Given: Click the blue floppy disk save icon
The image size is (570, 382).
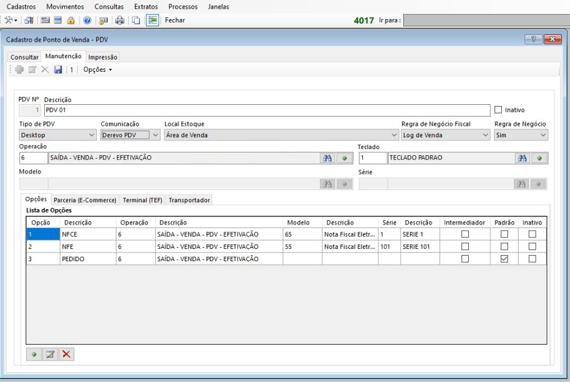Looking at the screenshot, I should coord(58,70).
